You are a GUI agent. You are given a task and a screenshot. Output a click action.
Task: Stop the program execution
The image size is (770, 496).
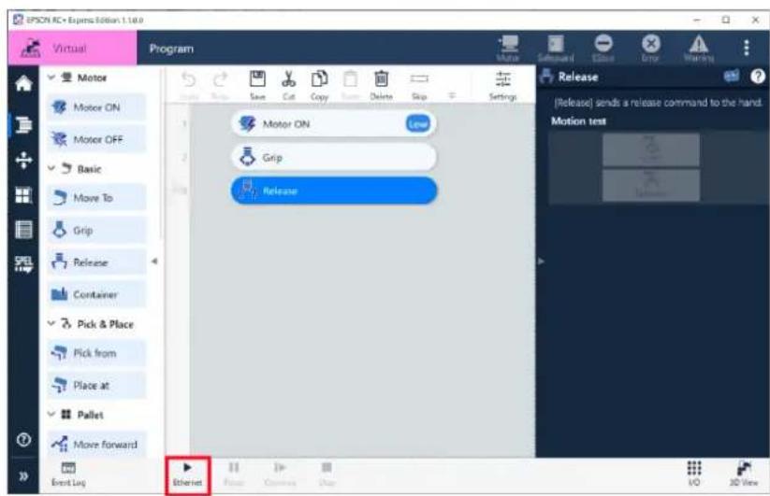tap(327, 475)
